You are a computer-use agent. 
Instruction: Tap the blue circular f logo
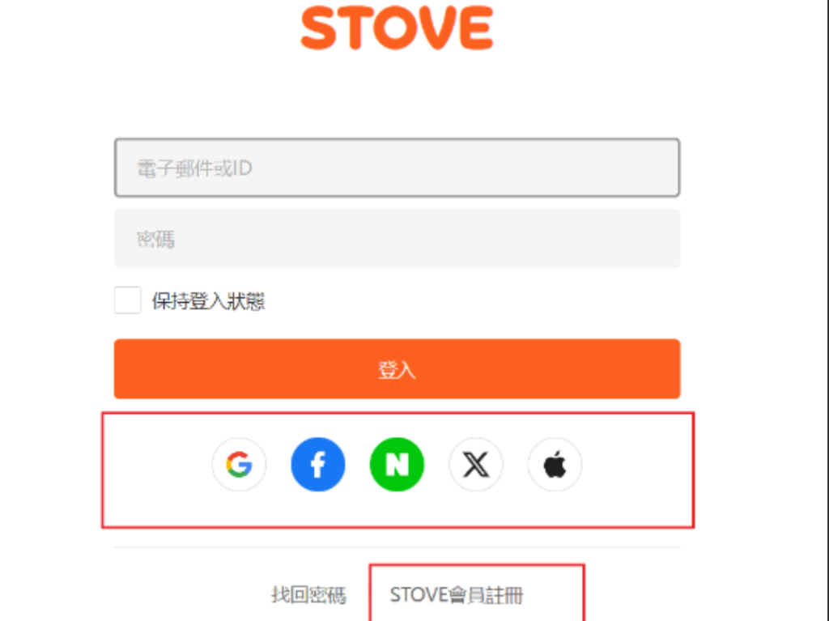[317, 465]
